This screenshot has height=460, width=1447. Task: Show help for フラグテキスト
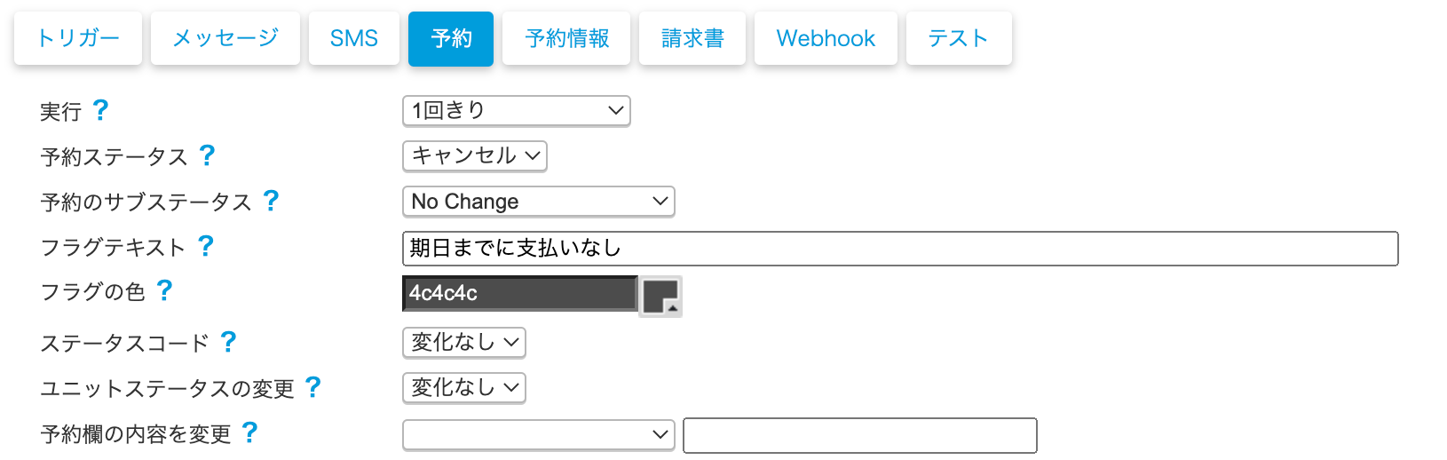(x=206, y=246)
